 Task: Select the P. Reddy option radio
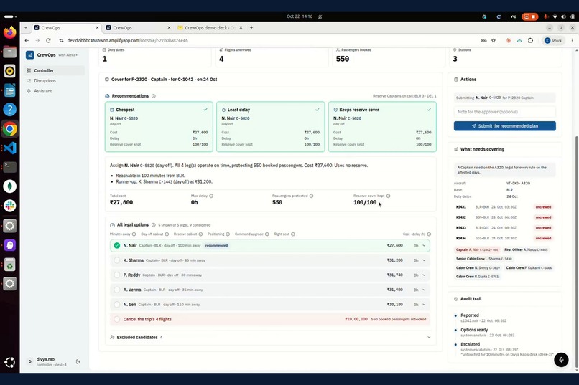[116, 275]
